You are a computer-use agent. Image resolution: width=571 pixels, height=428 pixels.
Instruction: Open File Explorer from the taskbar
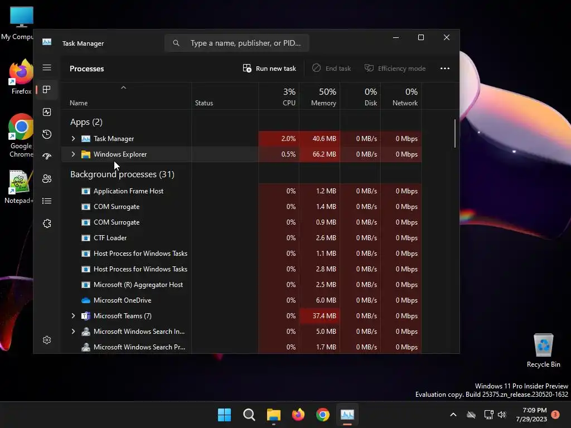coord(273,415)
